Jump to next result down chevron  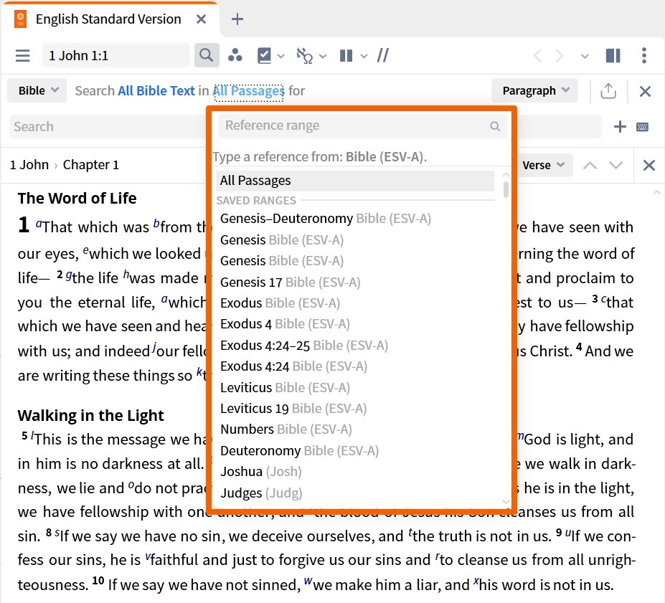[616, 165]
